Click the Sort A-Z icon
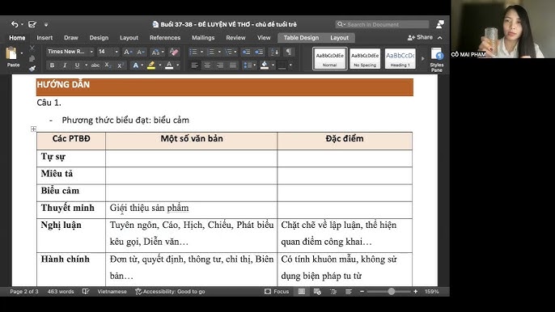 (275, 52)
